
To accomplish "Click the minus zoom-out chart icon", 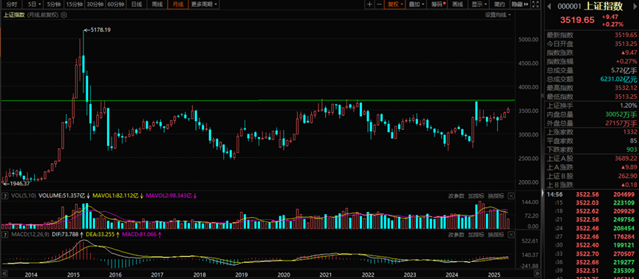I will (x=379, y=4).
